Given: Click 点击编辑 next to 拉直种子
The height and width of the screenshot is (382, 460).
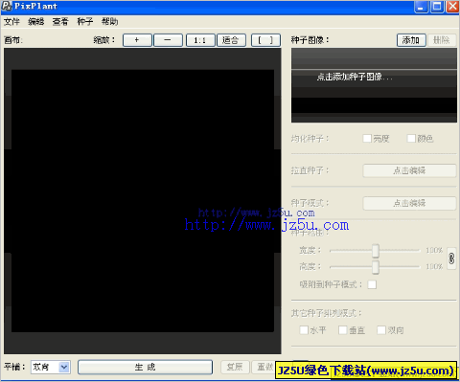Looking at the screenshot, I should tap(409, 170).
